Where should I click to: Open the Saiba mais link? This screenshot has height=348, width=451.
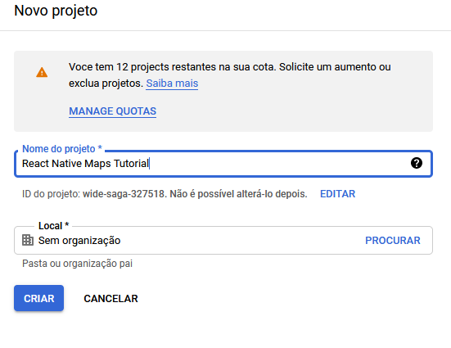(172, 84)
